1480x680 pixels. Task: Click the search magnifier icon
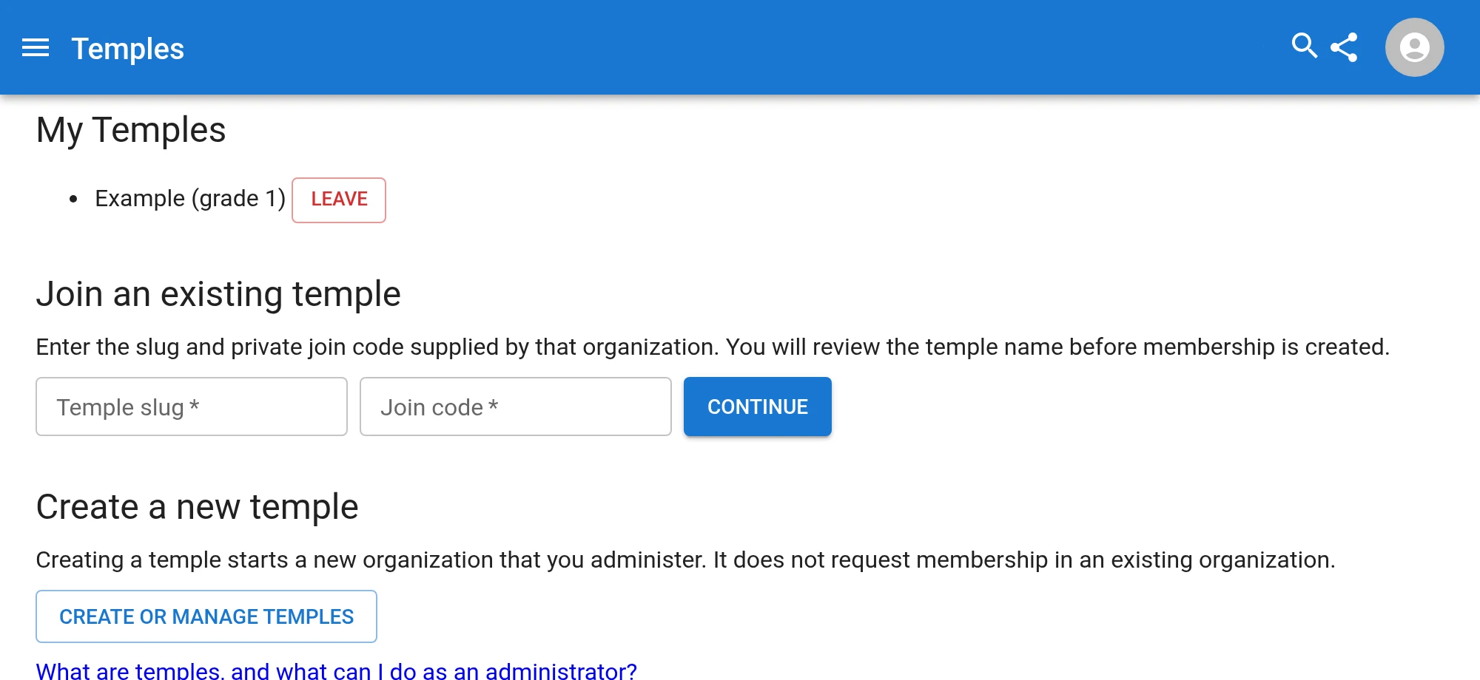click(x=1305, y=46)
